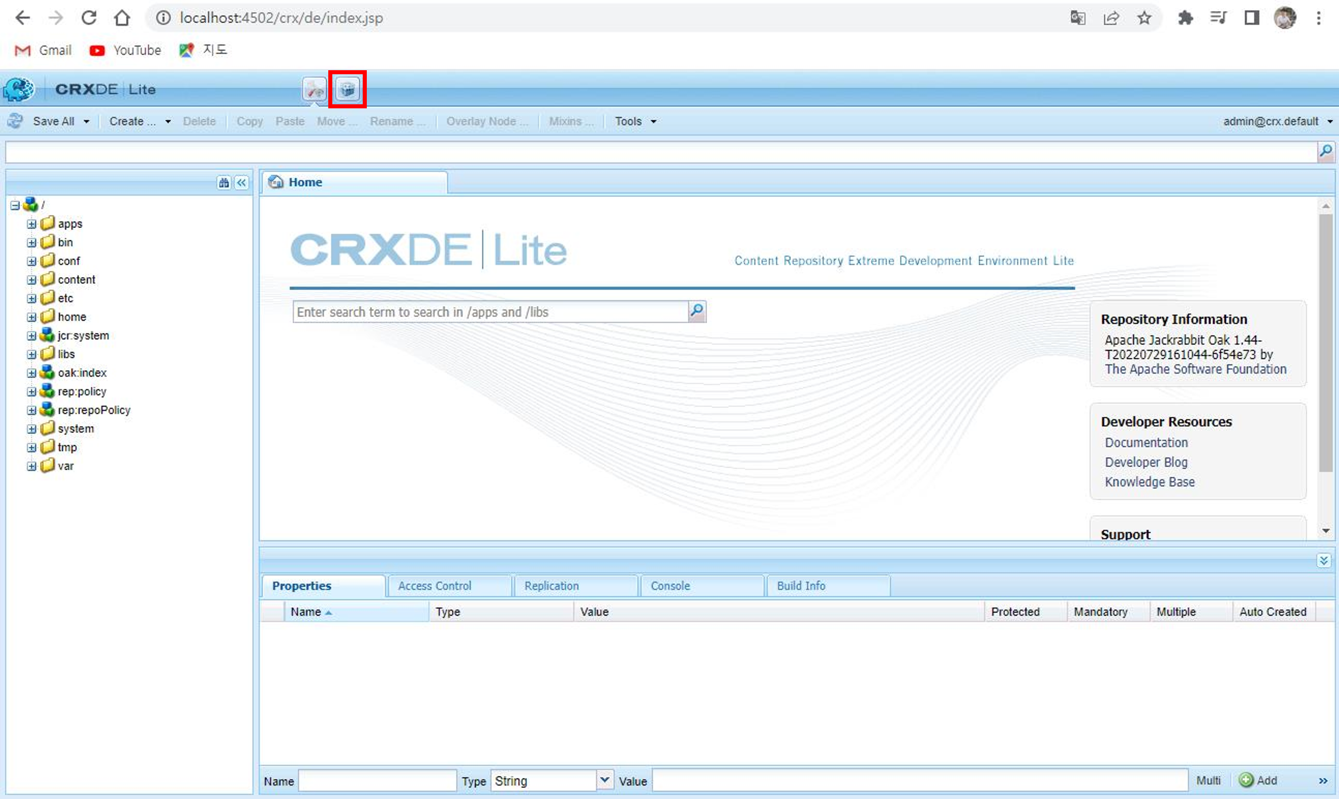Open the Package Manager icon
This screenshot has width=1339, height=799.
point(347,89)
